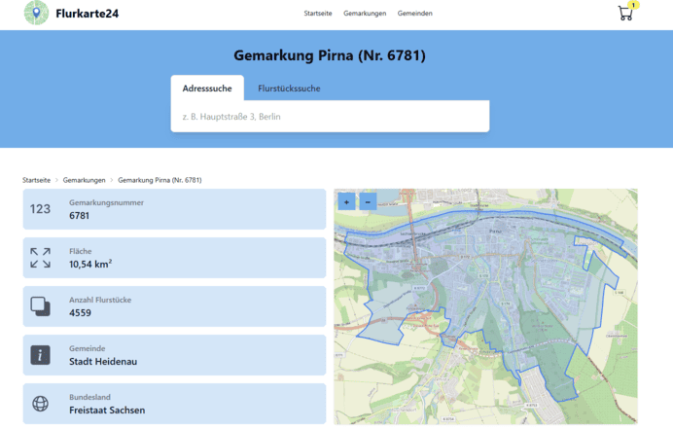Open Gemeinden in the top navigation

point(414,14)
